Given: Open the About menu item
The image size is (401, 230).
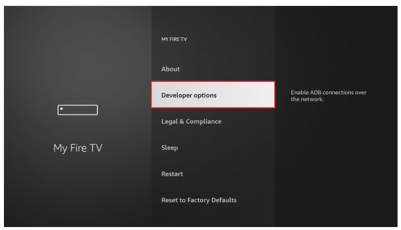Looking at the screenshot, I should pos(170,69).
